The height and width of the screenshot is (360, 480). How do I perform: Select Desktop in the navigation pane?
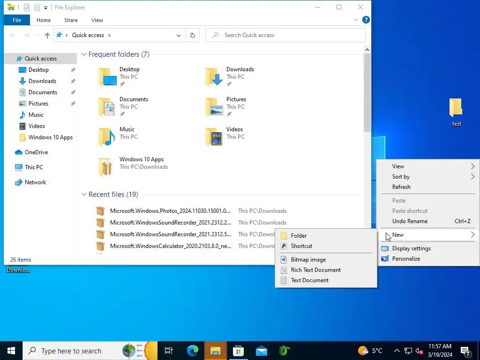pos(40,70)
